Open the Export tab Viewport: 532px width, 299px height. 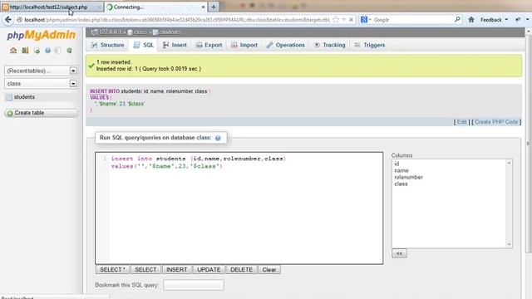(209, 45)
